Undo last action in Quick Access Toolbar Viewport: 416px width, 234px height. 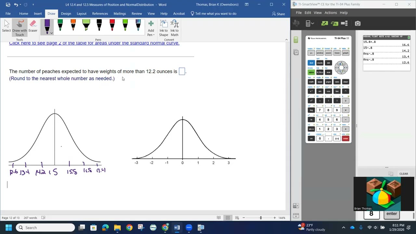tap(16, 5)
